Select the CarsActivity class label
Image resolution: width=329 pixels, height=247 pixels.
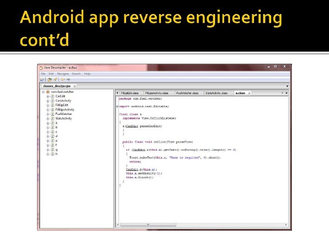63,101
